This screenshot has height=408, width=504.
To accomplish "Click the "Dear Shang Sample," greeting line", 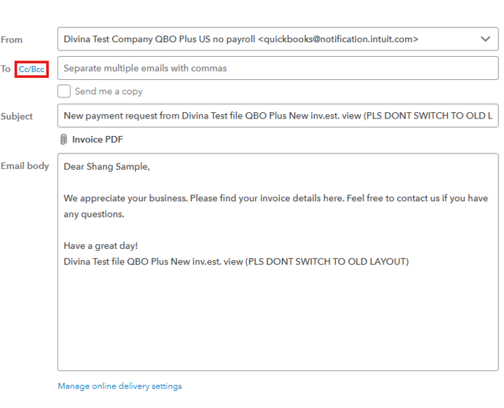I will click(x=107, y=167).
